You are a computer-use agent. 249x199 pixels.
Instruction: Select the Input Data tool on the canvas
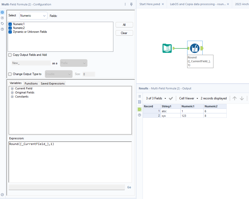coord(167,48)
